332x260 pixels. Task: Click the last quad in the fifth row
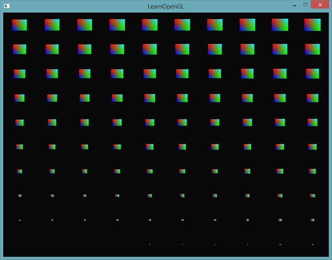point(313,122)
